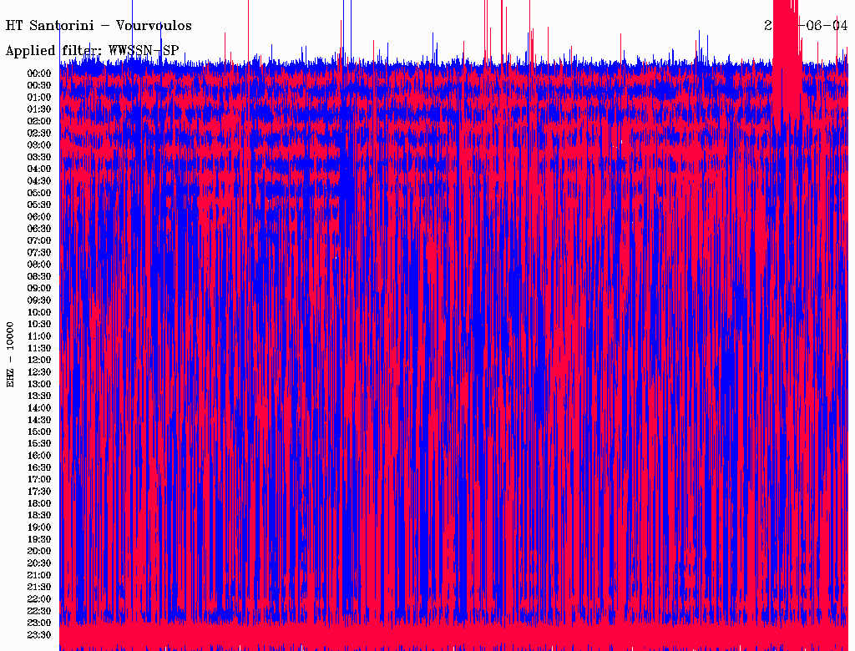Click the 08:30 time label
The image size is (855, 651).
39,276
